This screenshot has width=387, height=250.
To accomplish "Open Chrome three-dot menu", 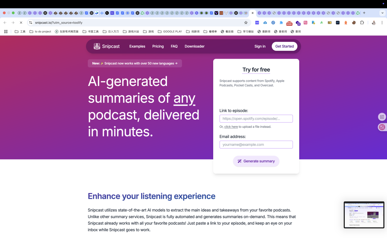I will tap(382, 23).
